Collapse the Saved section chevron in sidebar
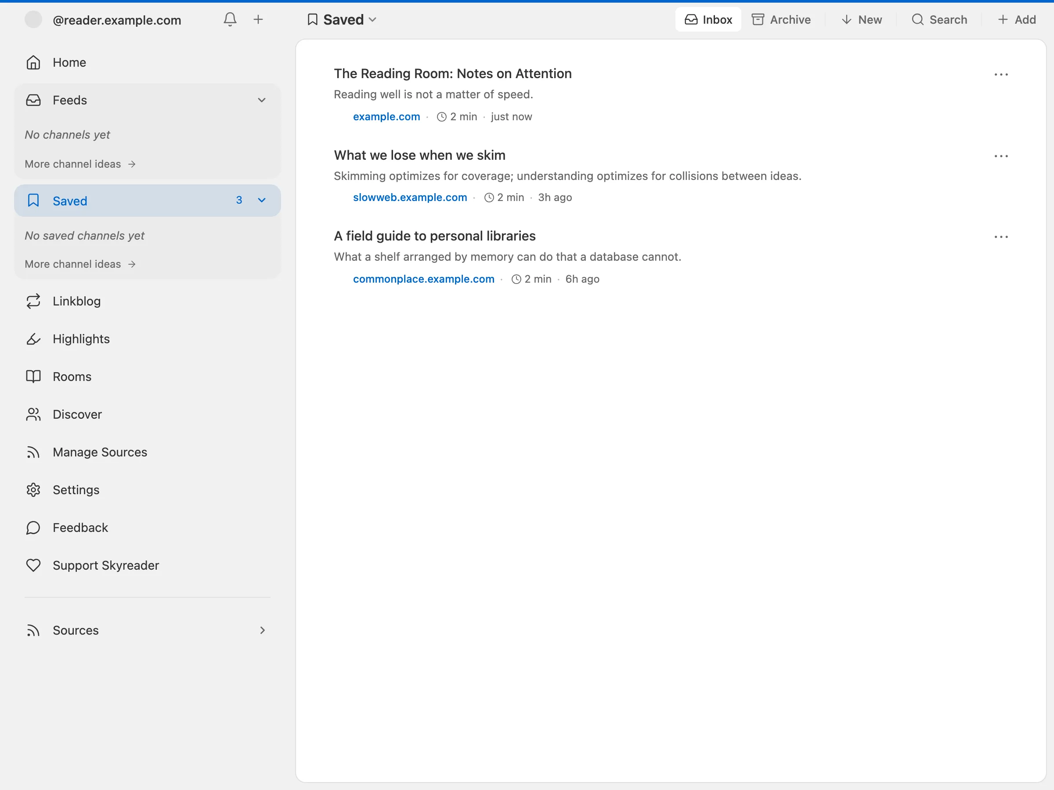The width and height of the screenshot is (1054, 790). [x=262, y=201]
